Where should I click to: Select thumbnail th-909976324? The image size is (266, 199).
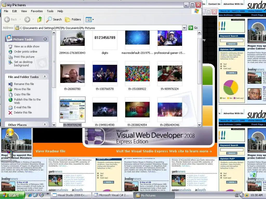pos(170,74)
